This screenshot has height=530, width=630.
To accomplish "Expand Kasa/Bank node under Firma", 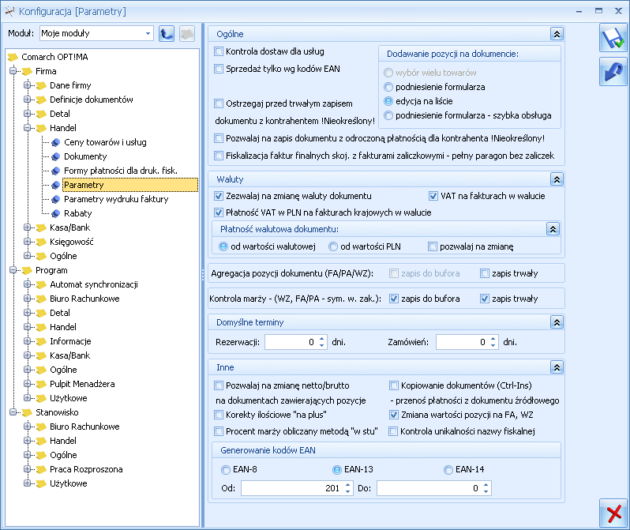I will point(27,227).
